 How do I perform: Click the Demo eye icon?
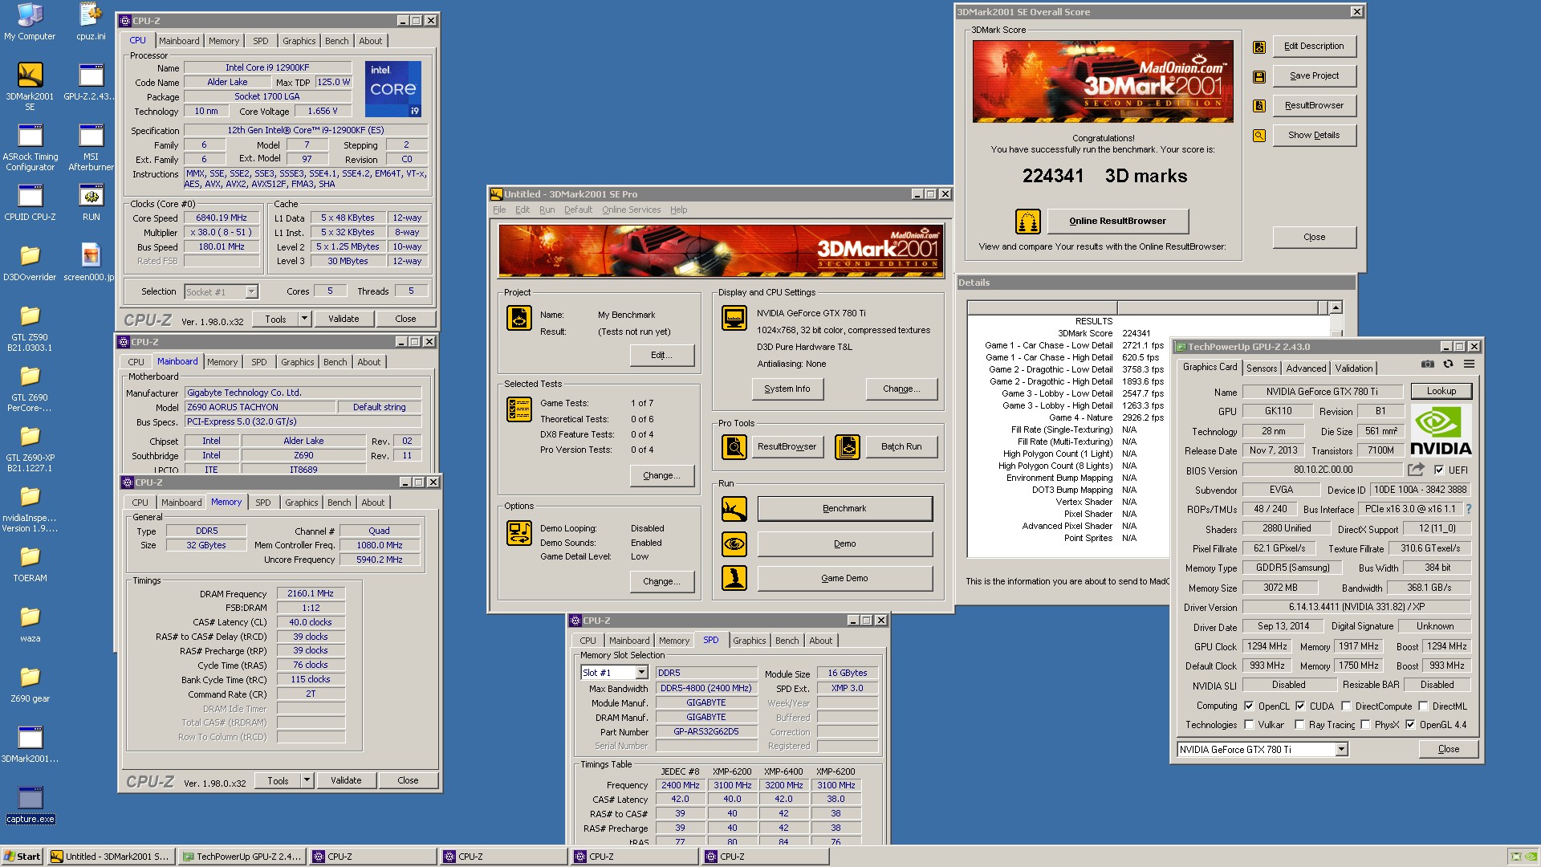click(x=734, y=543)
